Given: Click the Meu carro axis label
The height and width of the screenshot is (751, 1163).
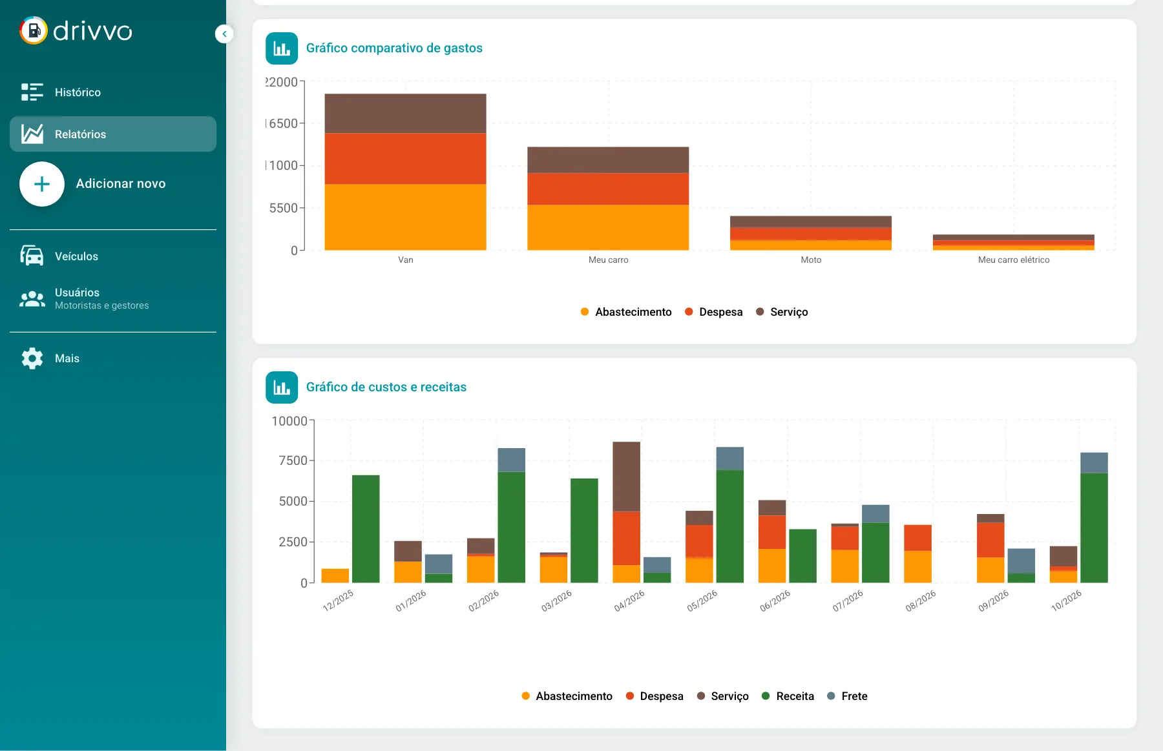Looking at the screenshot, I should pyautogui.click(x=608, y=260).
